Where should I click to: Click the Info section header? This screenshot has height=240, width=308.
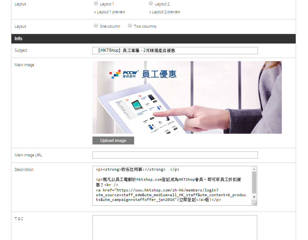tap(153, 39)
